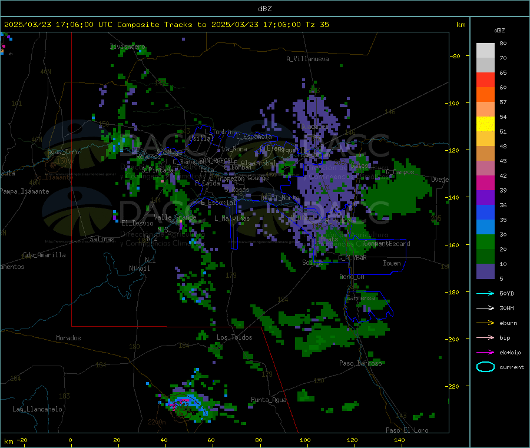530x448 pixels.
Task: Click the 'G_ALVEAR' place label on map
Action: tap(352, 258)
